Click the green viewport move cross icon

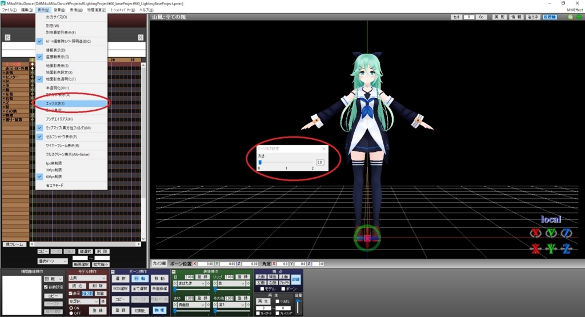point(579,17)
